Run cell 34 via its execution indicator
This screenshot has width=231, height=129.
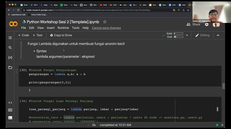pyautogui.click(x=23, y=101)
